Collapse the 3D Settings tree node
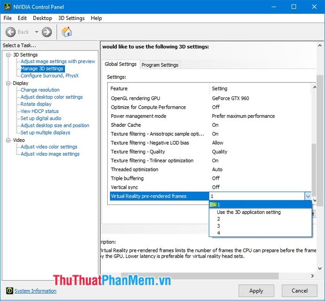The height and width of the screenshot is (301, 325). tap(8, 55)
